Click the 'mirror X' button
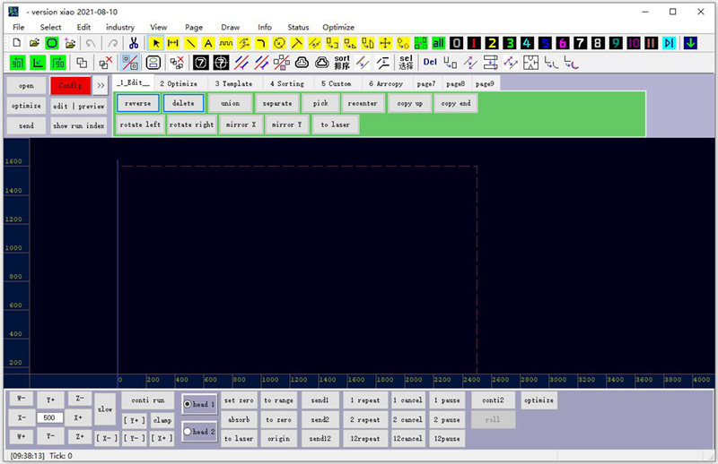This screenshot has height=464, width=718. coord(241,125)
